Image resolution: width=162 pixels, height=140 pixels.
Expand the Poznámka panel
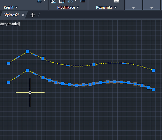tap(106, 7)
